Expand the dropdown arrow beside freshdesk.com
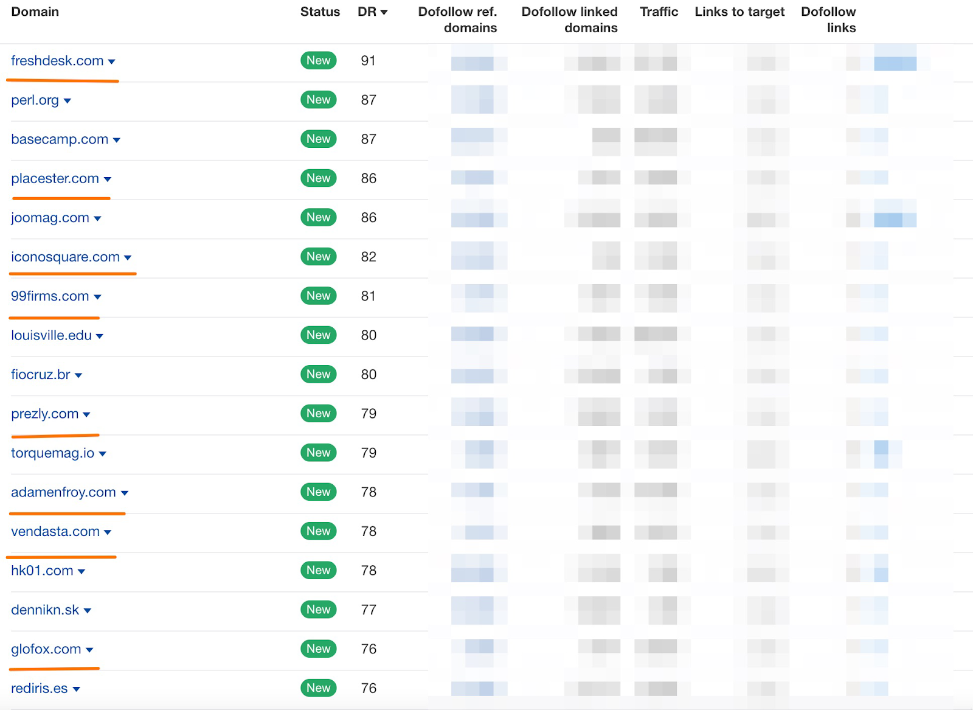The height and width of the screenshot is (710, 973). [x=112, y=62]
